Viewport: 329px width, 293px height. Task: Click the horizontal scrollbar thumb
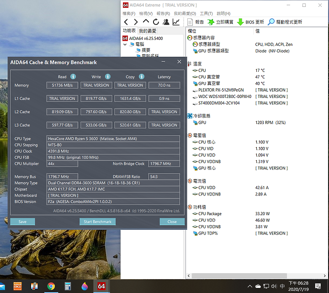coord(239,276)
